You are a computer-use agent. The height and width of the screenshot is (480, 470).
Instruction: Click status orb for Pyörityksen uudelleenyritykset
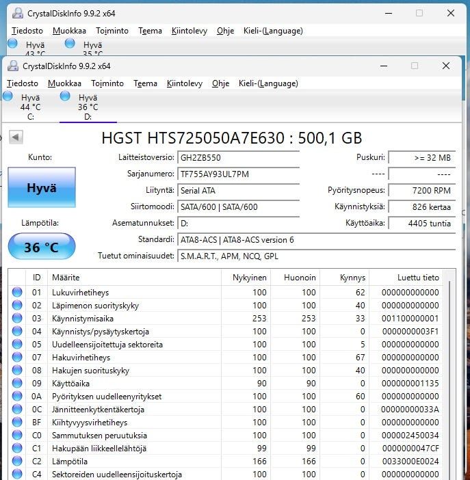17,396
